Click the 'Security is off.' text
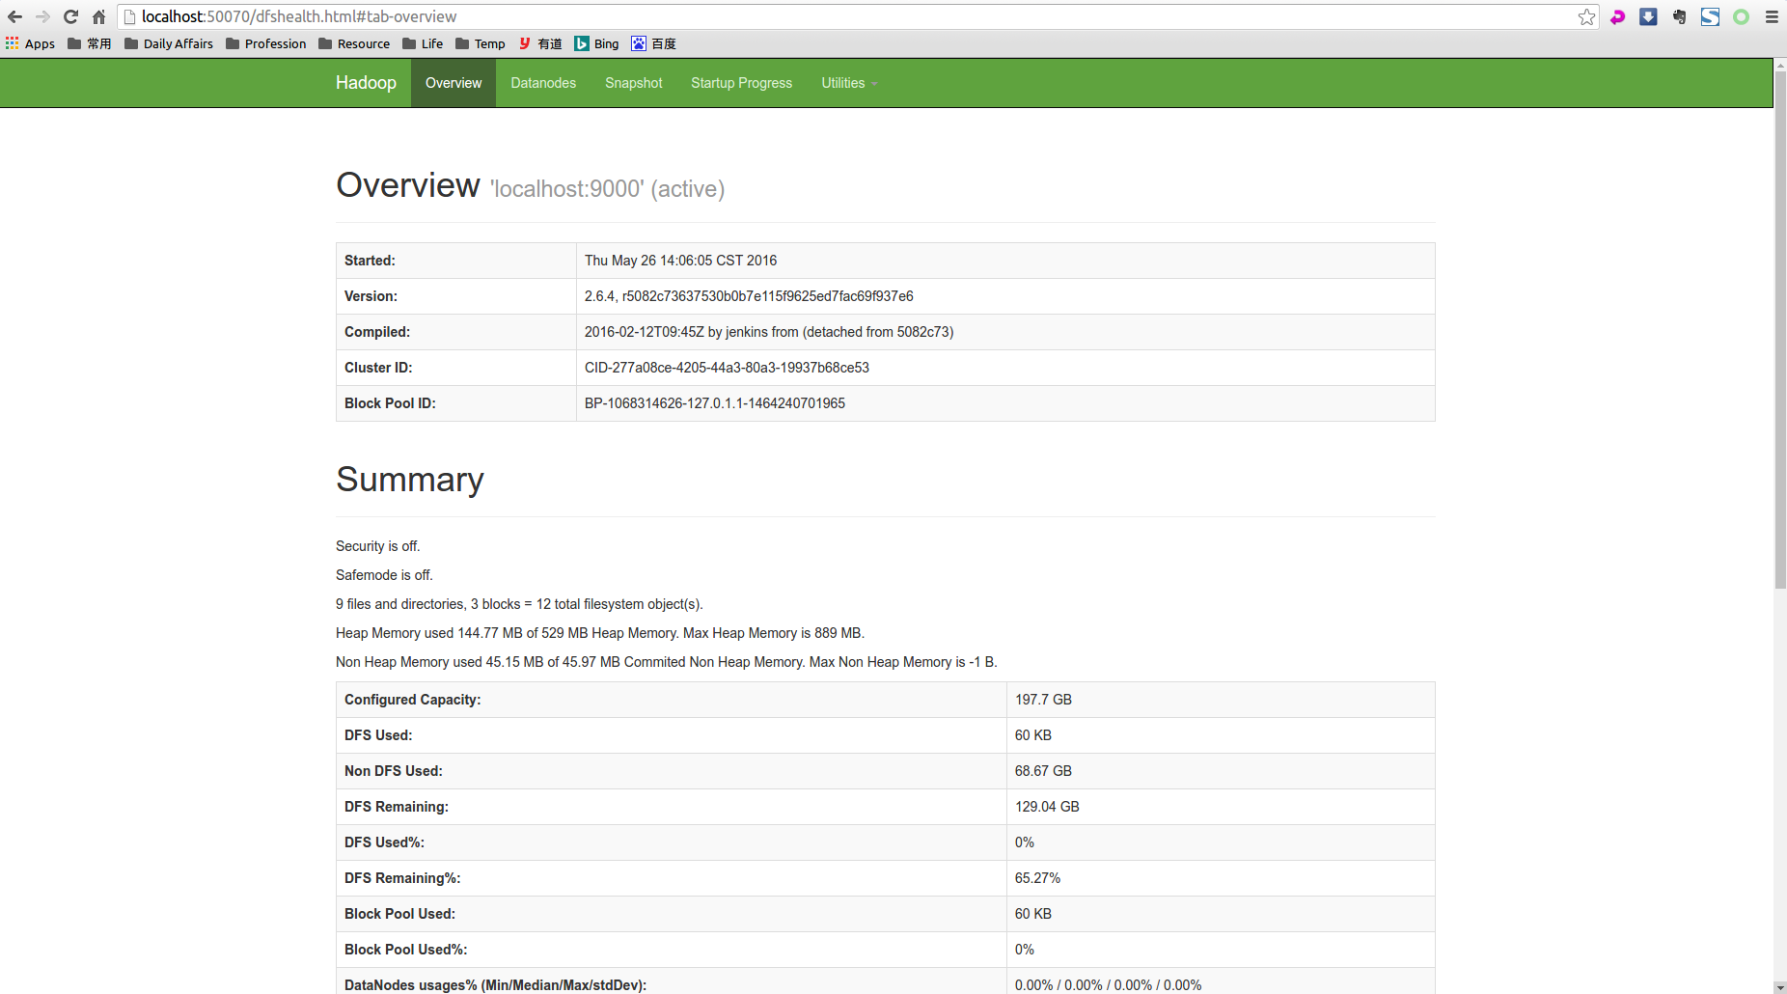 click(x=378, y=546)
